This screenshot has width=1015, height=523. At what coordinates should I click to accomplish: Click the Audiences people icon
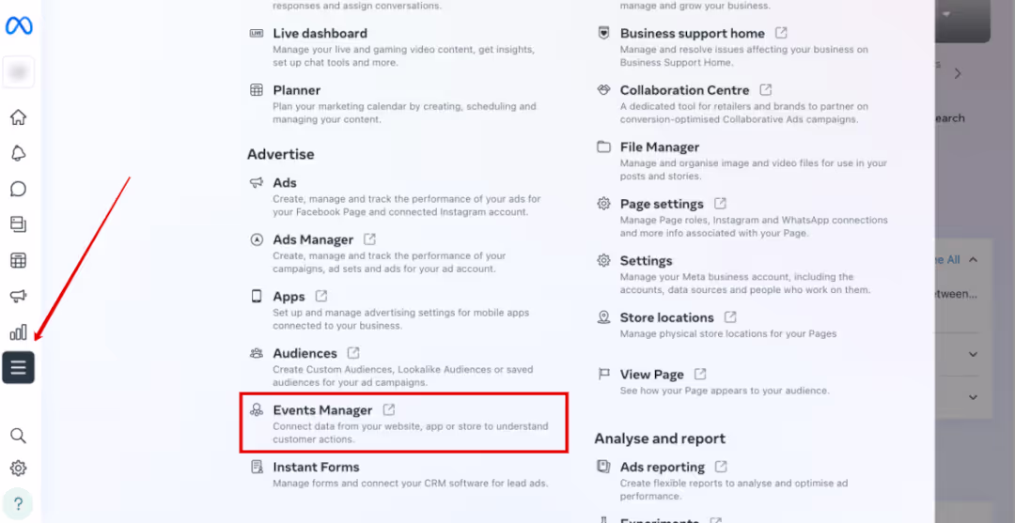(257, 354)
